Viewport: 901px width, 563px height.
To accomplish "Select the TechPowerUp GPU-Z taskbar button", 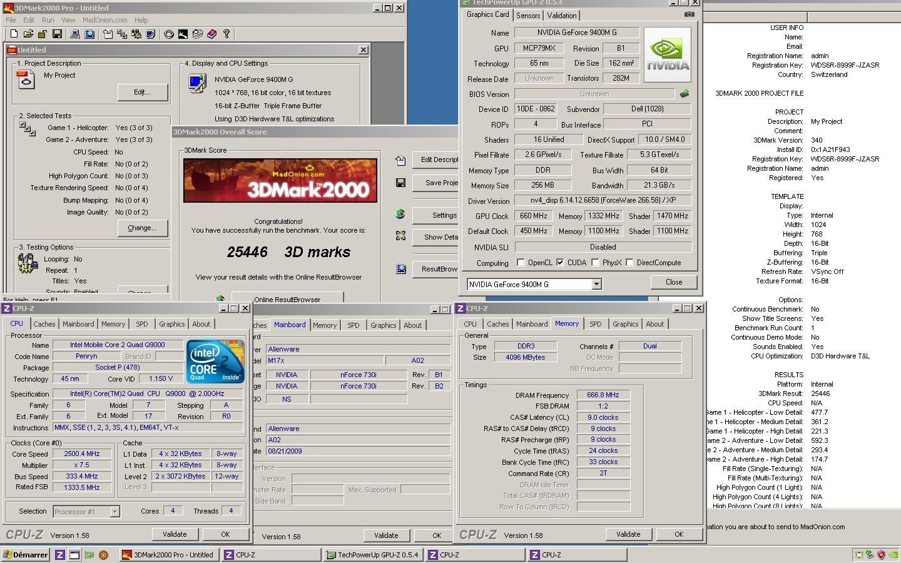I will 373,555.
